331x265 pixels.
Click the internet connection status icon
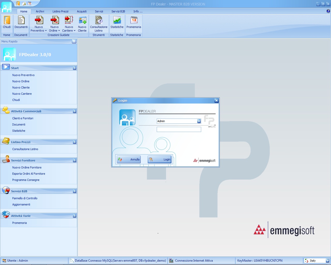(x=171, y=261)
